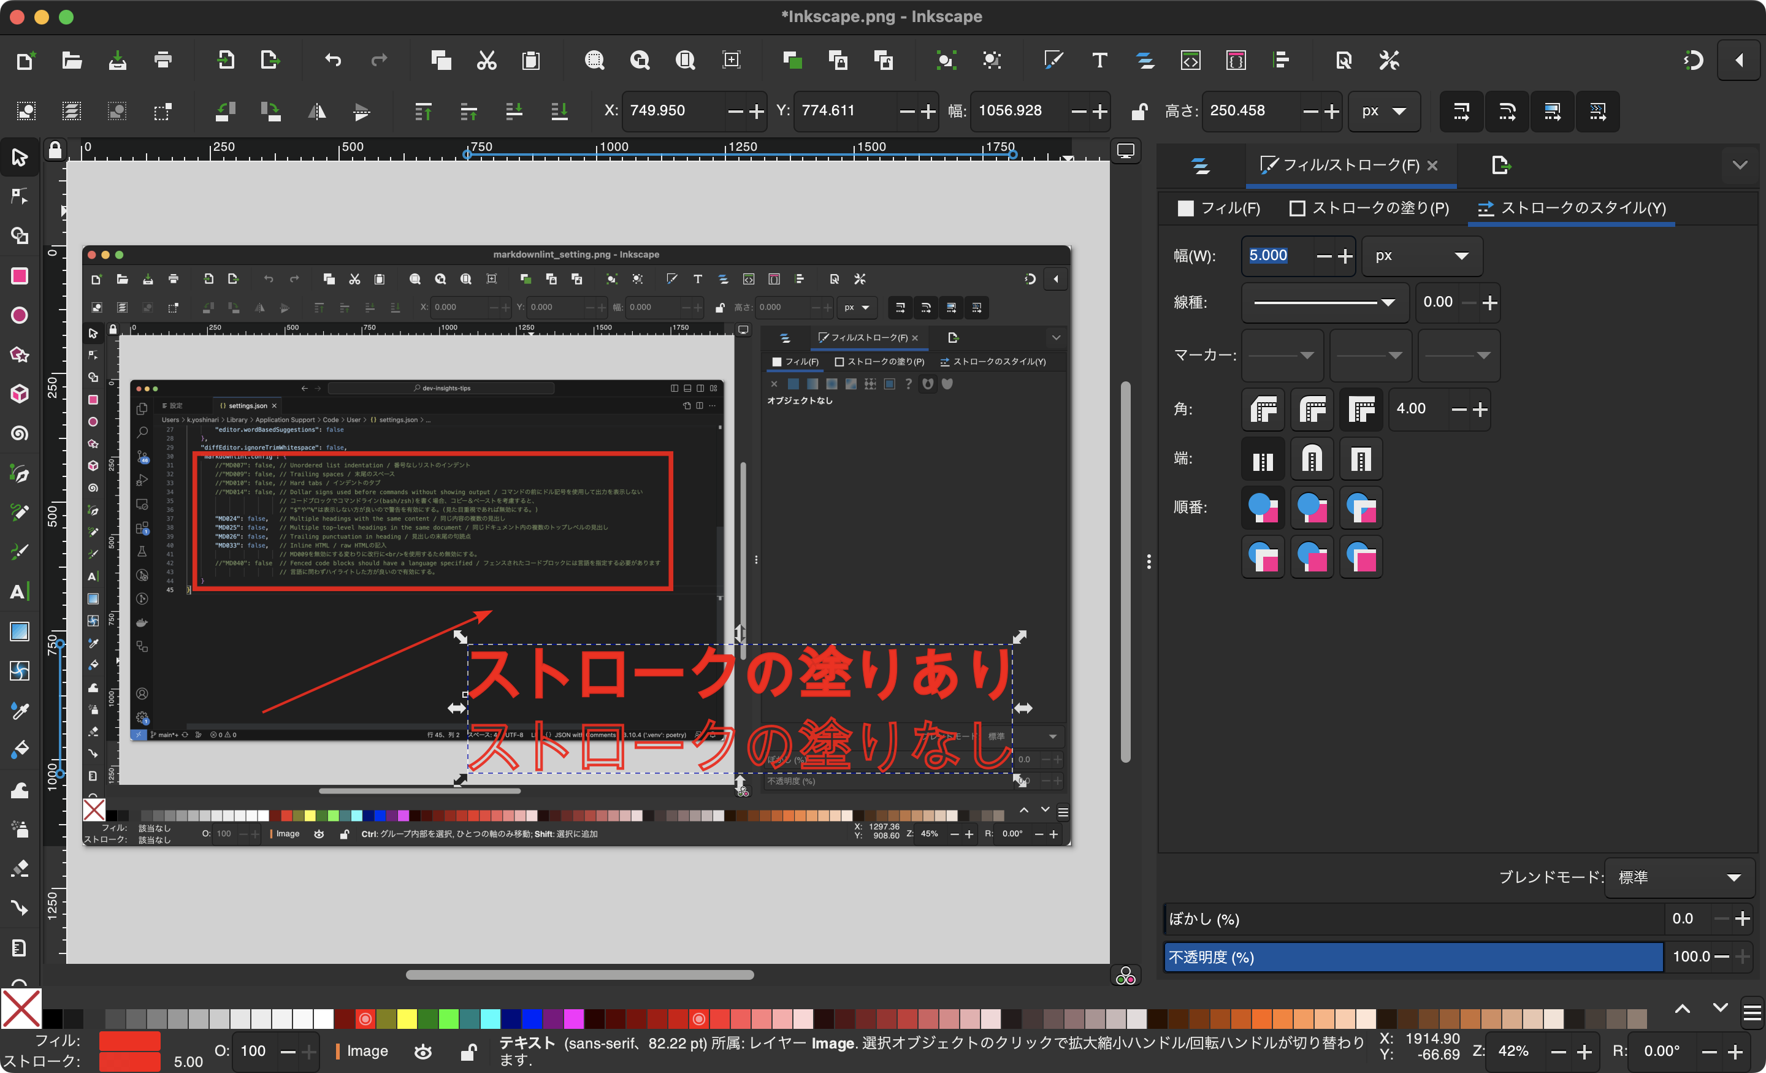Toggle the width/height aspect ratio lock
Viewport: 1766px width, 1073px height.
(x=1139, y=111)
